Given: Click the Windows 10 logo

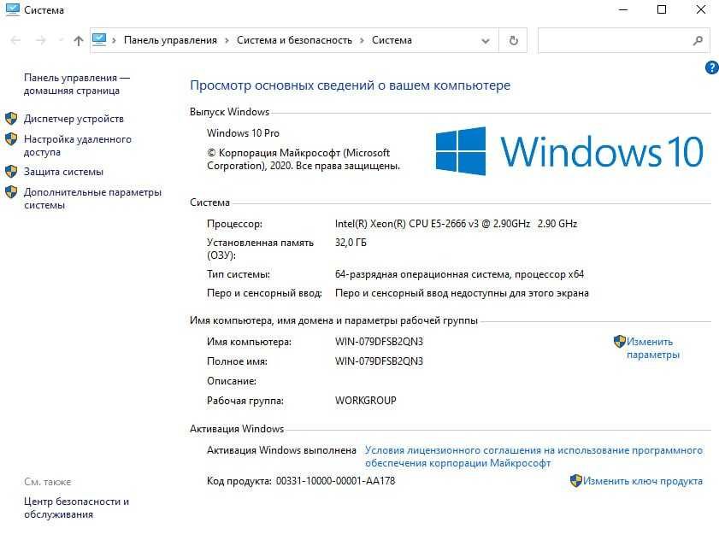Looking at the screenshot, I should (569, 151).
